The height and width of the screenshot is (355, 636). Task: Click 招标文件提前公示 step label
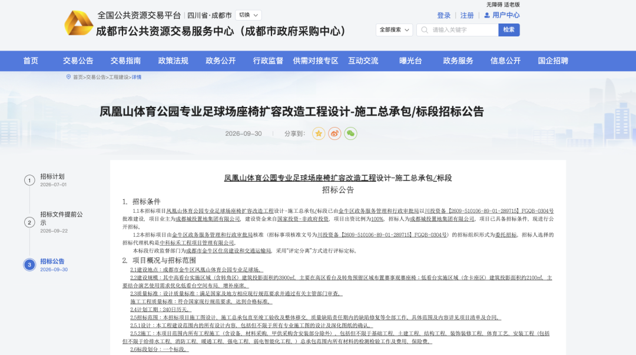61,219
